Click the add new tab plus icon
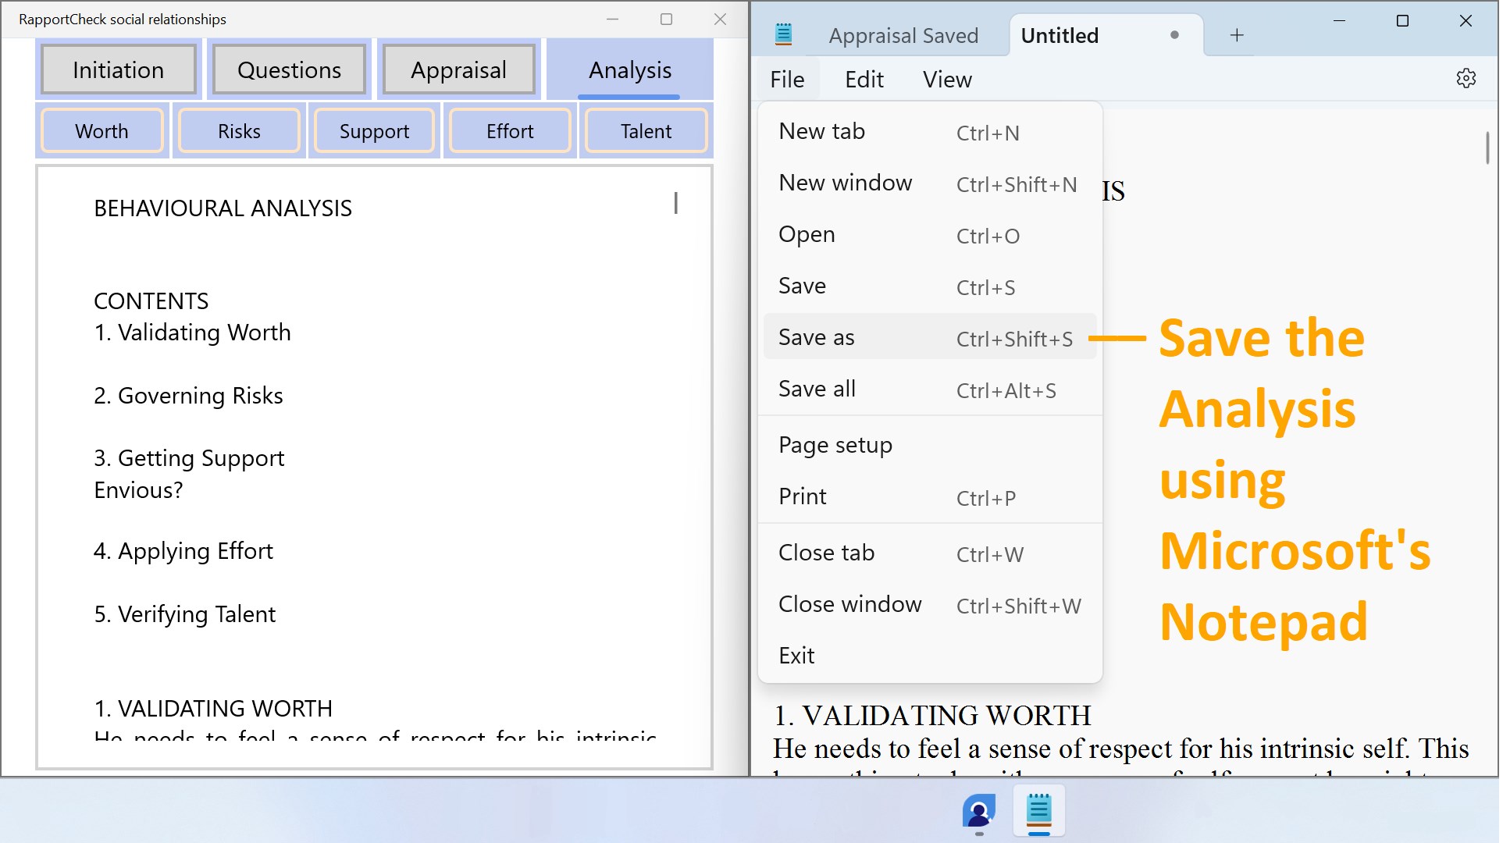The image size is (1503, 843). point(1237,35)
